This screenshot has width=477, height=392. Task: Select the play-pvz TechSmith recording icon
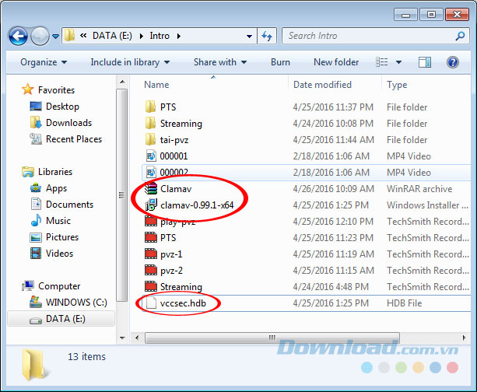[151, 221]
